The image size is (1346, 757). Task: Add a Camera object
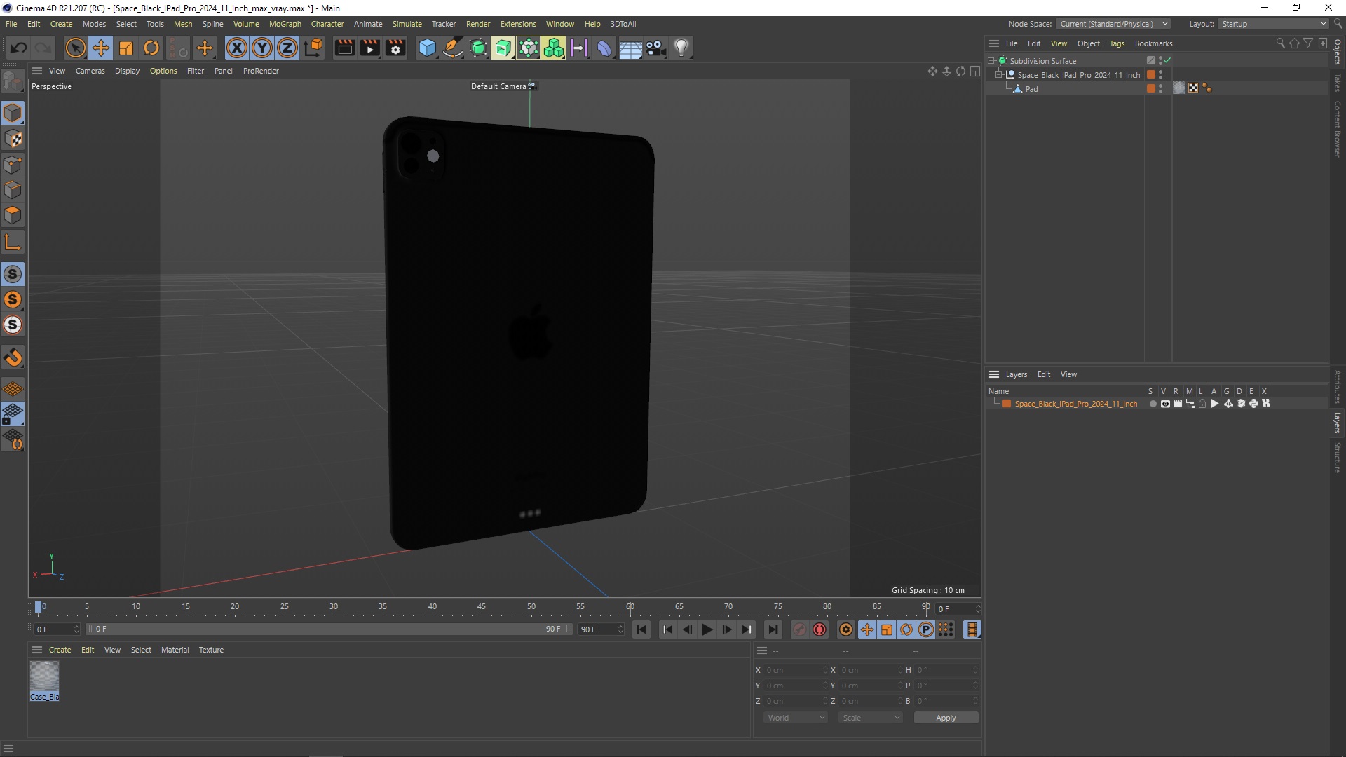(655, 48)
